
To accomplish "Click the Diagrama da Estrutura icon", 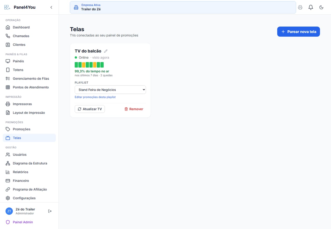I will [x=8, y=163].
